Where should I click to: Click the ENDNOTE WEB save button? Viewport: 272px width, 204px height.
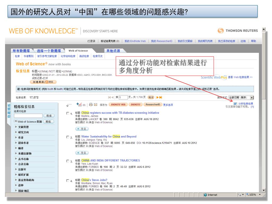click(118, 104)
